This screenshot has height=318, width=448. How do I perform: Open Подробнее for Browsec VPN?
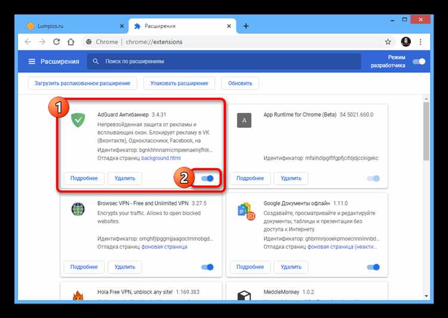tap(84, 267)
